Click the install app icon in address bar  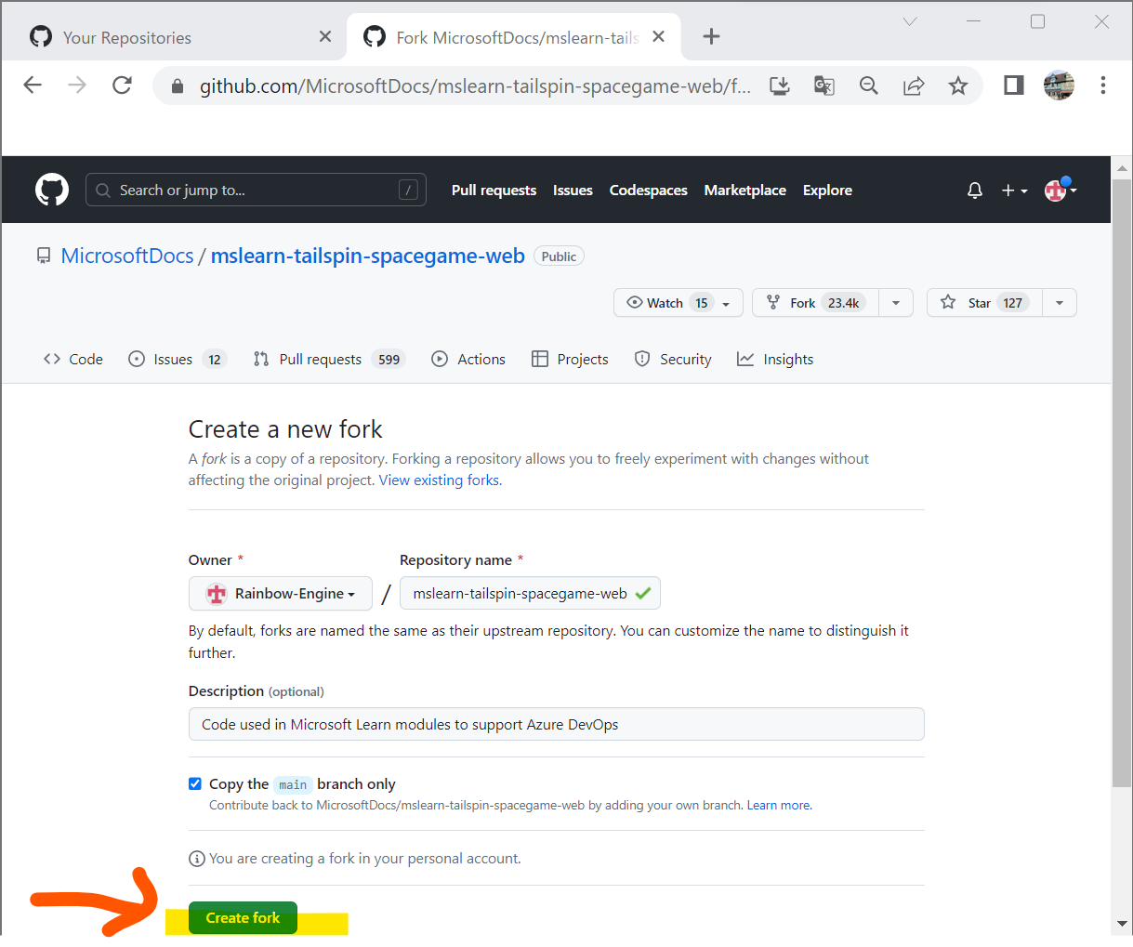(780, 85)
